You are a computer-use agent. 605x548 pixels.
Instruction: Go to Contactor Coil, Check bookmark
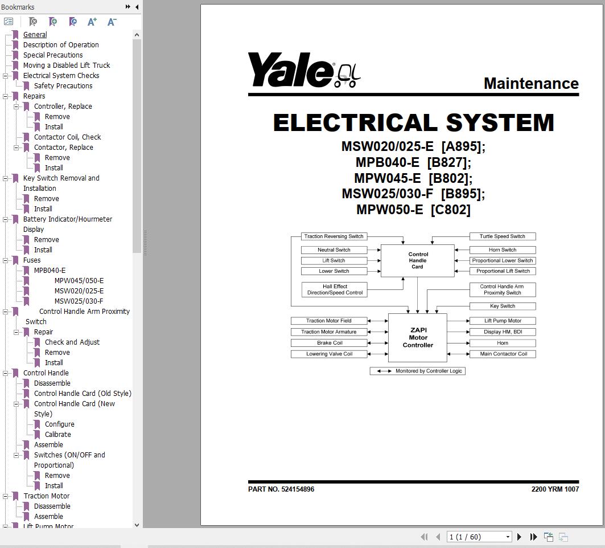tap(68, 137)
